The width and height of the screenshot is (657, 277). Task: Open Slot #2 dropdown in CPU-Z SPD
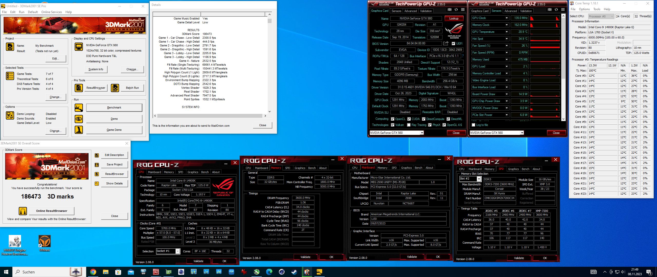tap(479, 179)
